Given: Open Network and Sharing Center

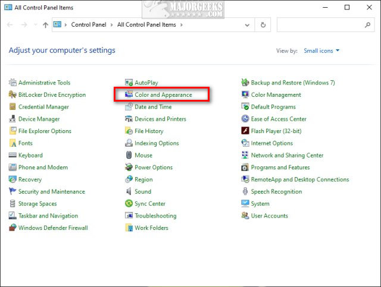Looking at the screenshot, I should pos(287,156).
